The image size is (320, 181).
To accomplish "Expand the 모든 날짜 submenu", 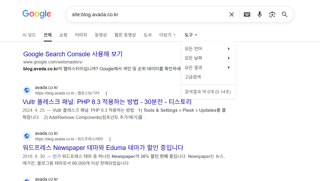I will tap(208, 58).
